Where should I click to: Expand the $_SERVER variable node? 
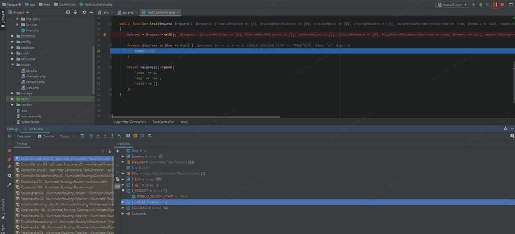coord(123,202)
